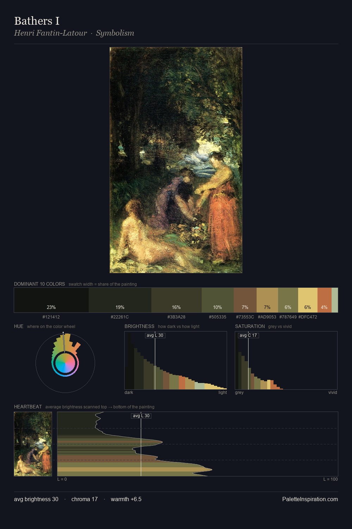The width and height of the screenshot is (352, 529).
Task: Select the #AD9053 tan swatch
Action: [267, 300]
